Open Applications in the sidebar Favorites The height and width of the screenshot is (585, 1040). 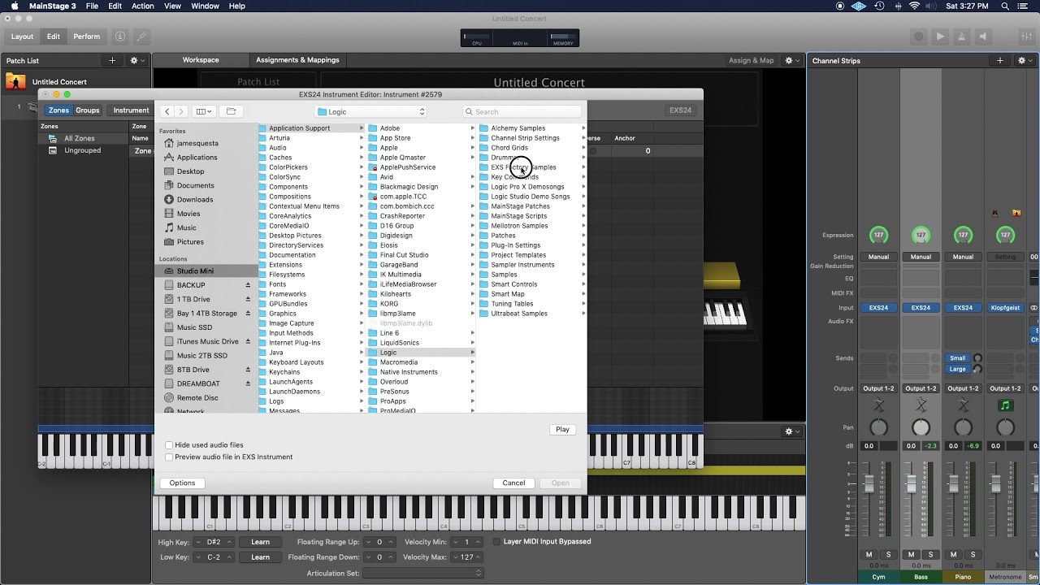point(197,158)
